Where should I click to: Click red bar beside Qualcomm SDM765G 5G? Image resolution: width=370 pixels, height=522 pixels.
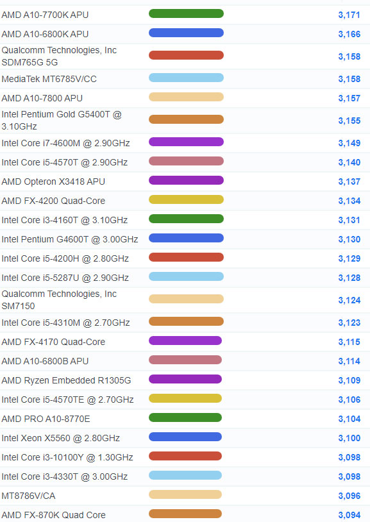[186, 55]
